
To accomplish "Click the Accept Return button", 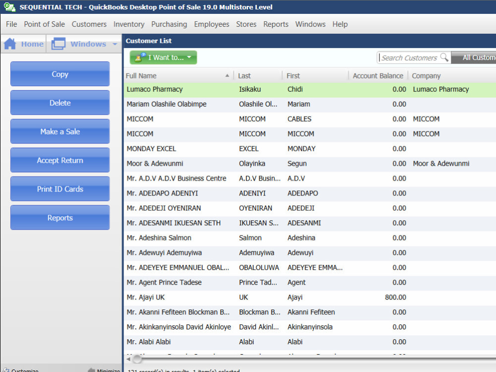I will [x=60, y=160].
